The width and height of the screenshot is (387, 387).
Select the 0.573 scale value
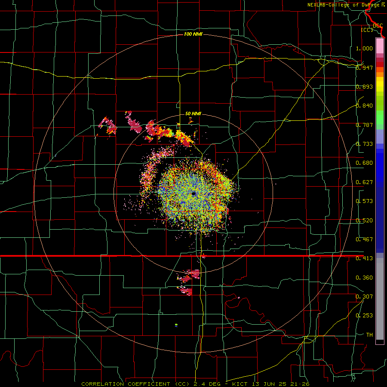(364, 201)
